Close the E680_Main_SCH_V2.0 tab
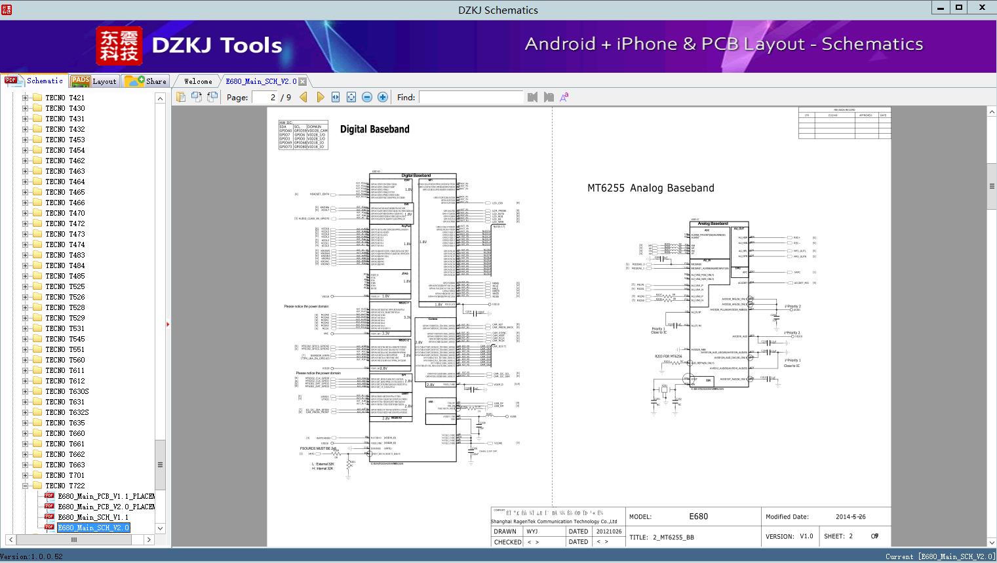 [302, 82]
